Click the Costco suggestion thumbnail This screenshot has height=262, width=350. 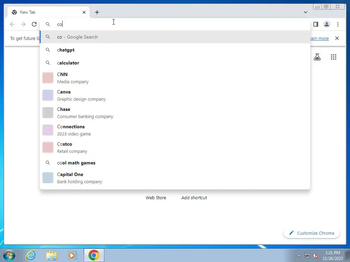tap(48, 147)
